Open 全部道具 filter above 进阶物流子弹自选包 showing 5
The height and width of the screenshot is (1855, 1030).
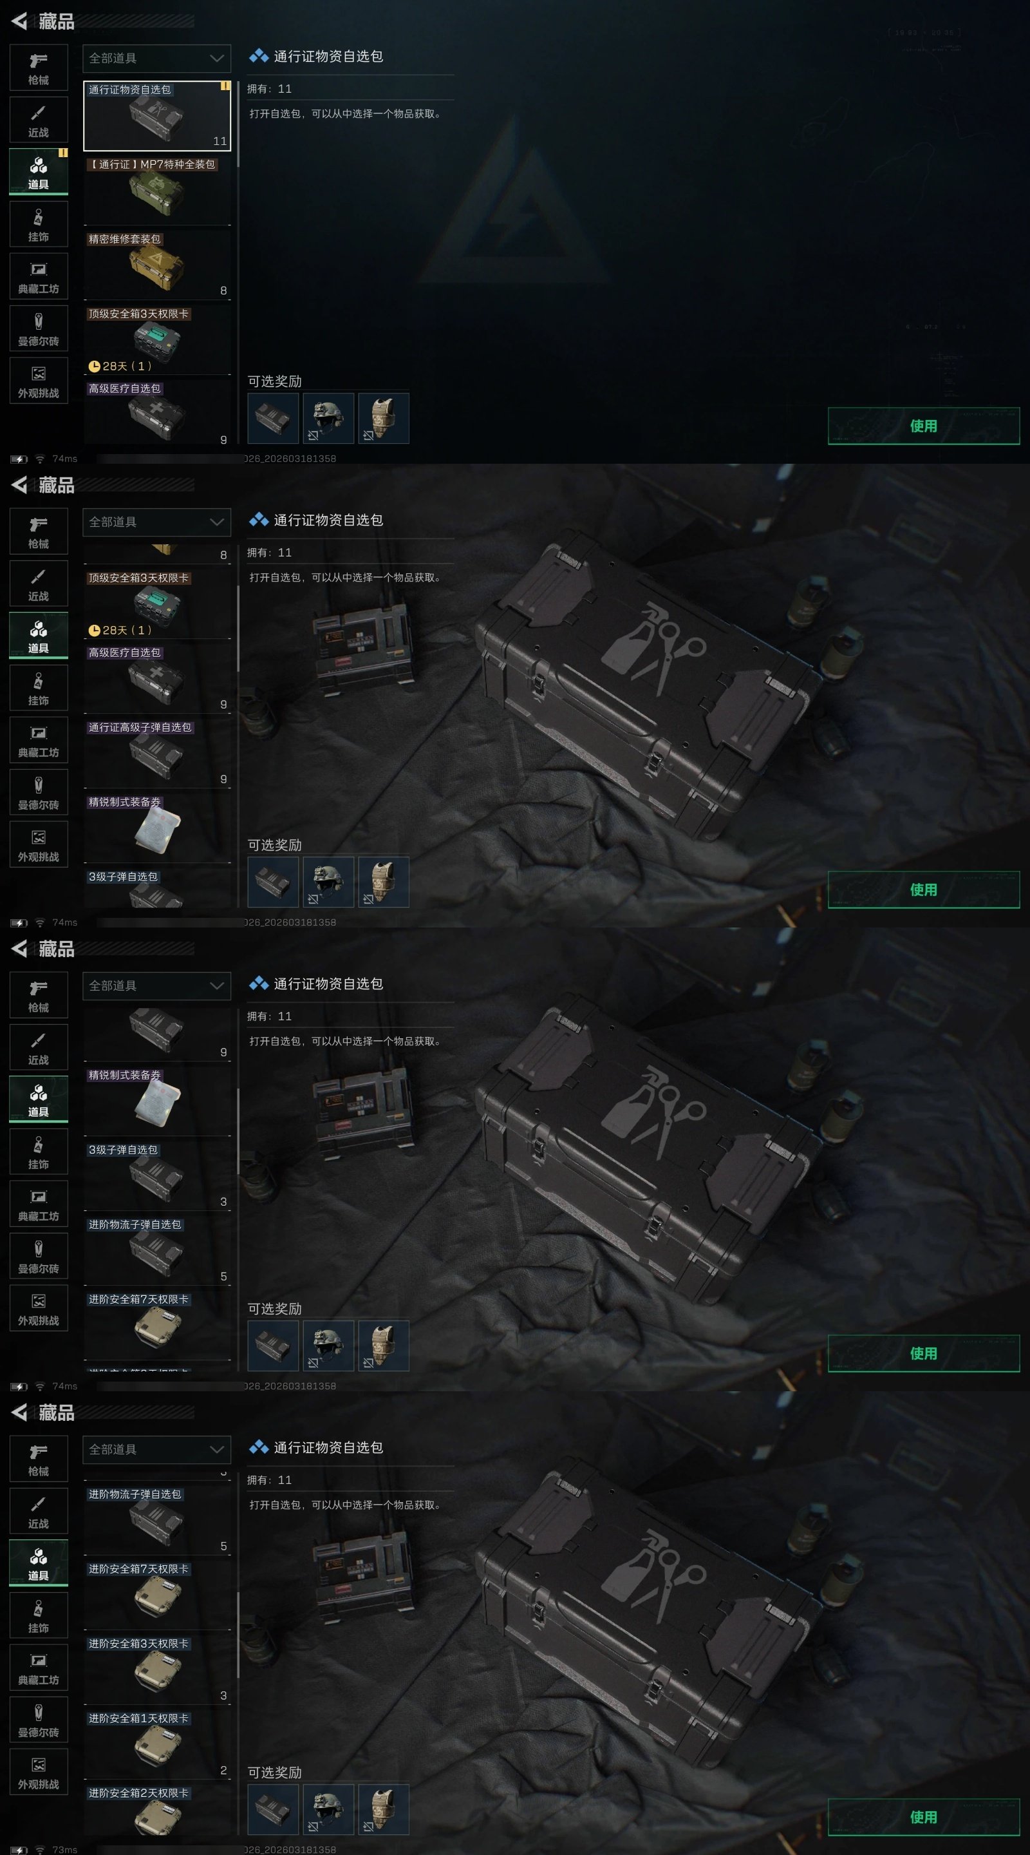pos(157,1450)
